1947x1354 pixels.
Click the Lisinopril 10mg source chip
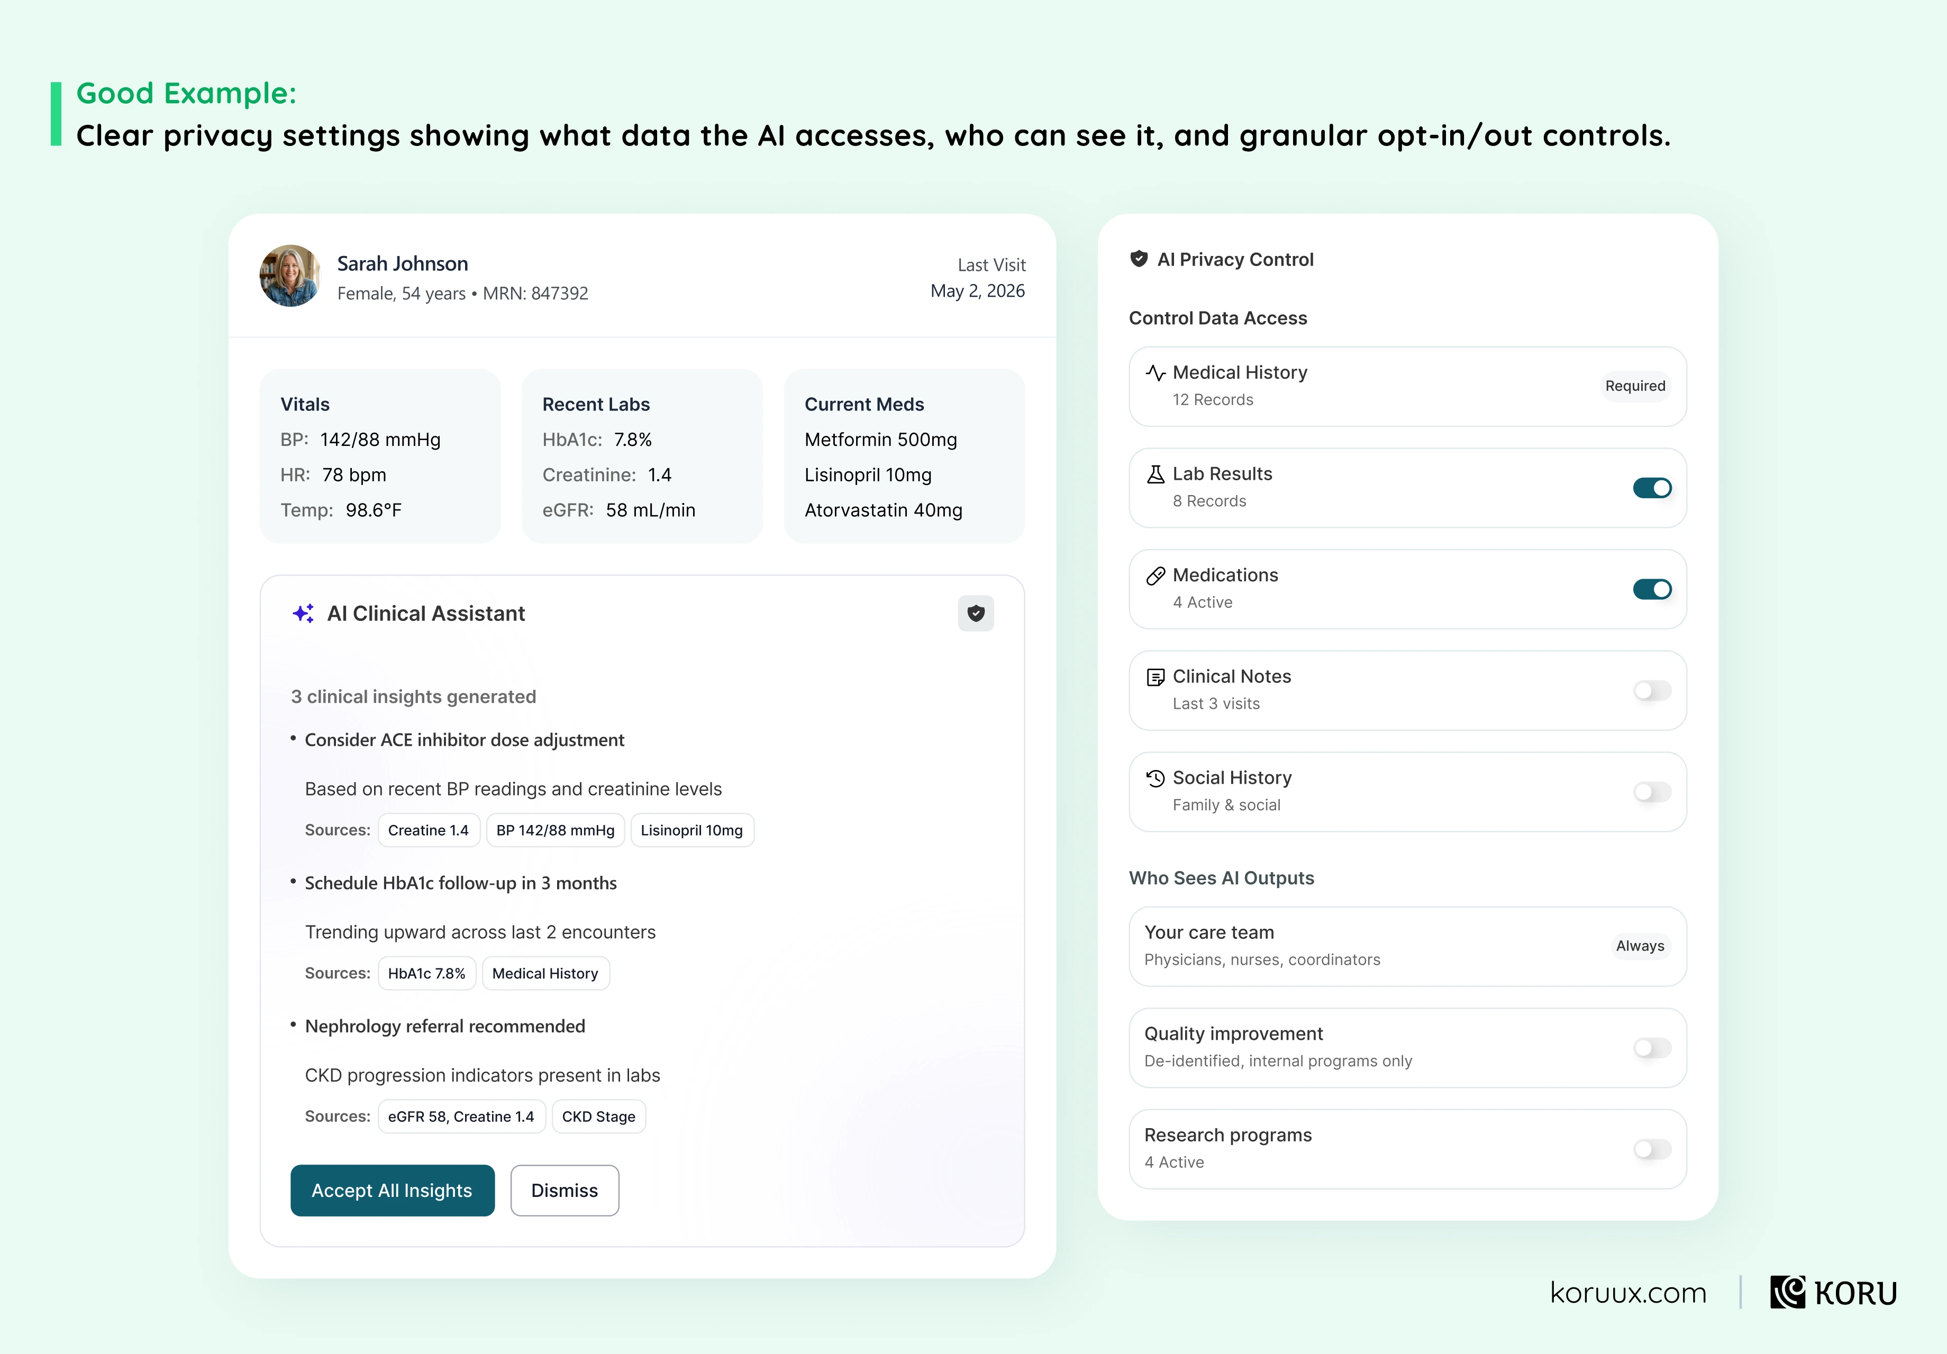[692, 830]
